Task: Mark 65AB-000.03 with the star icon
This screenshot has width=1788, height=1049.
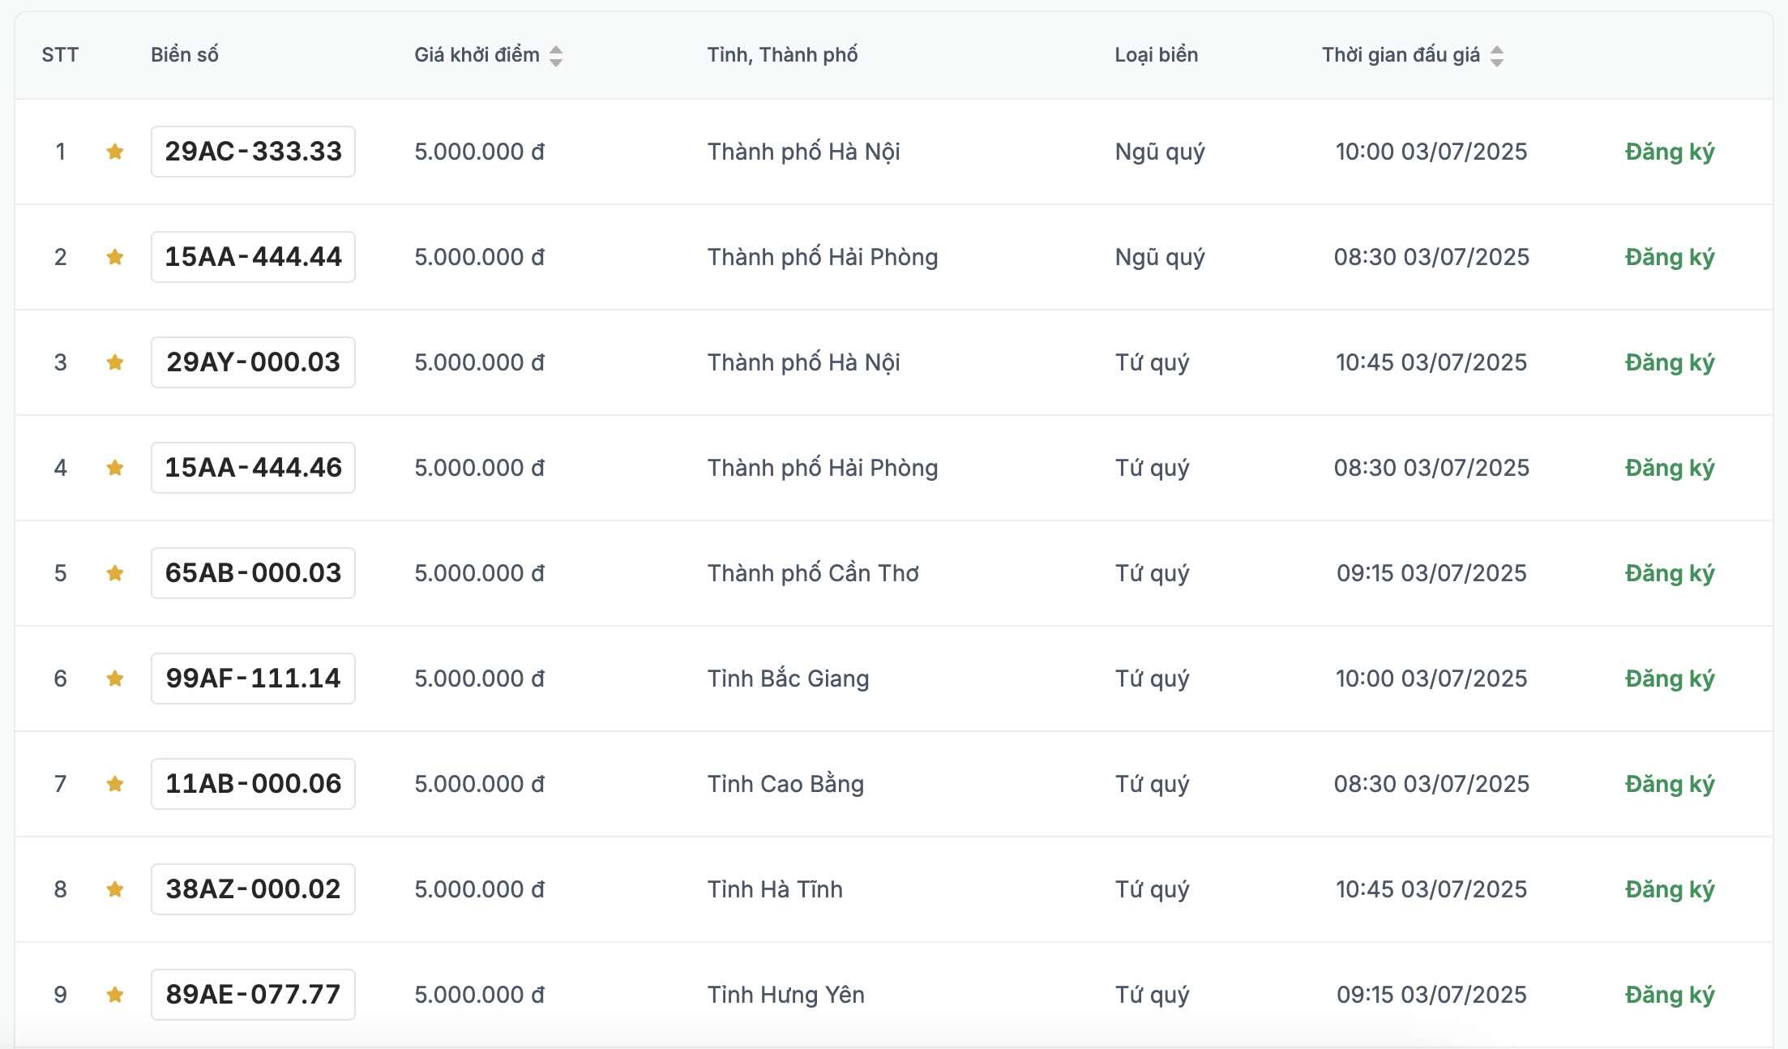Action: pyautogui.click(x=115, y=573)
